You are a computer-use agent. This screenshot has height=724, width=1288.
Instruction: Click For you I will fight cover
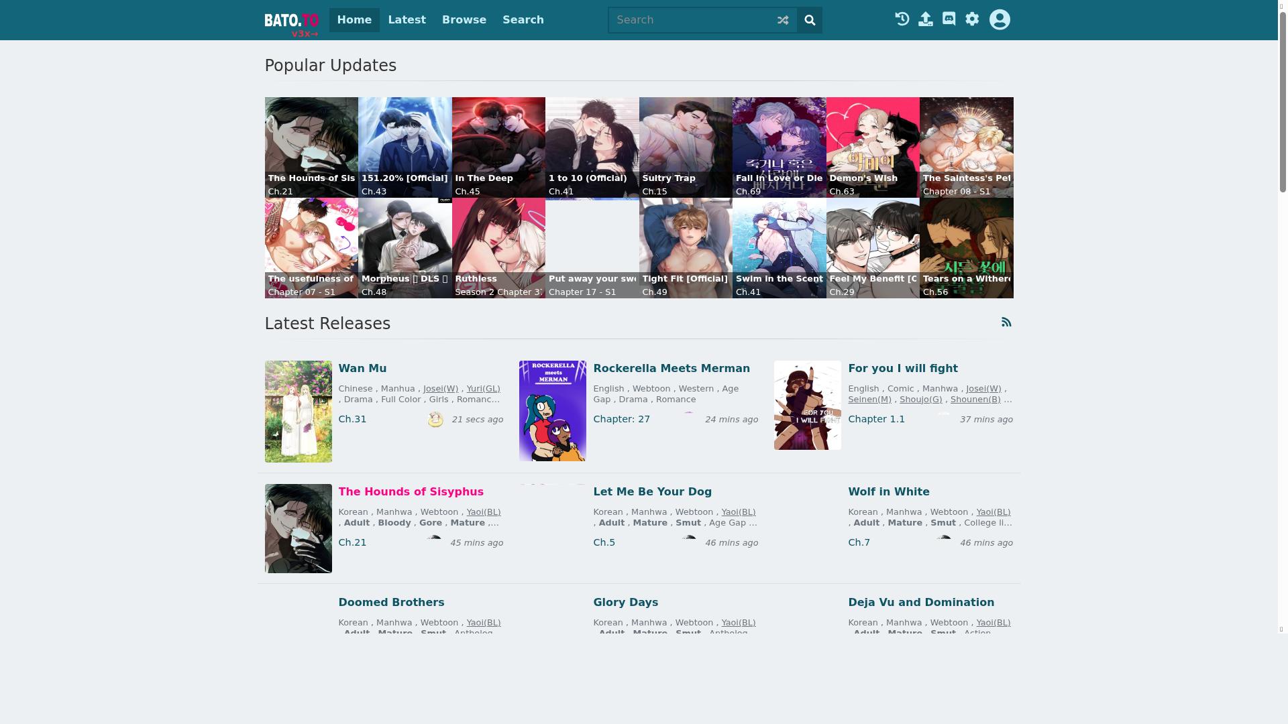[807, 405]
